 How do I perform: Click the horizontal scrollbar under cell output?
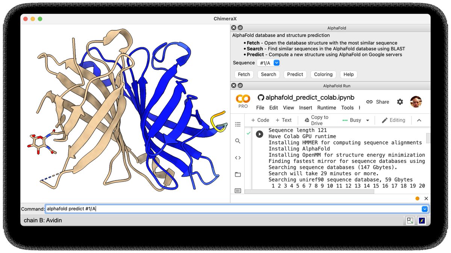[309, 191]
